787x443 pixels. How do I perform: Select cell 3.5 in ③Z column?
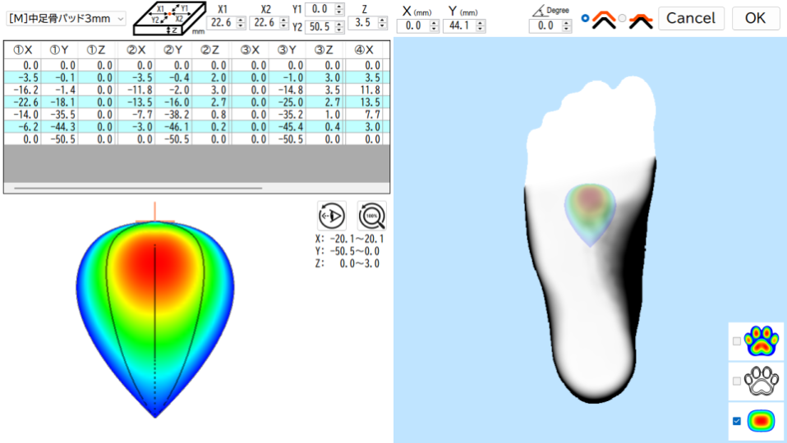tap(325, 89)
